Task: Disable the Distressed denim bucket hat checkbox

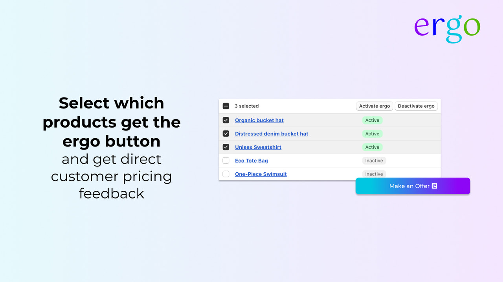Action: (226, 134)
